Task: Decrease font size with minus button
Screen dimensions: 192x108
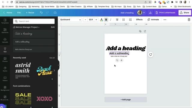Action: (x=85, y=19)
